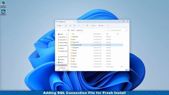Select the Absence Training pinned folder
Image resolution: width=169 pixels, height=95 pixels.
point(62,45)
